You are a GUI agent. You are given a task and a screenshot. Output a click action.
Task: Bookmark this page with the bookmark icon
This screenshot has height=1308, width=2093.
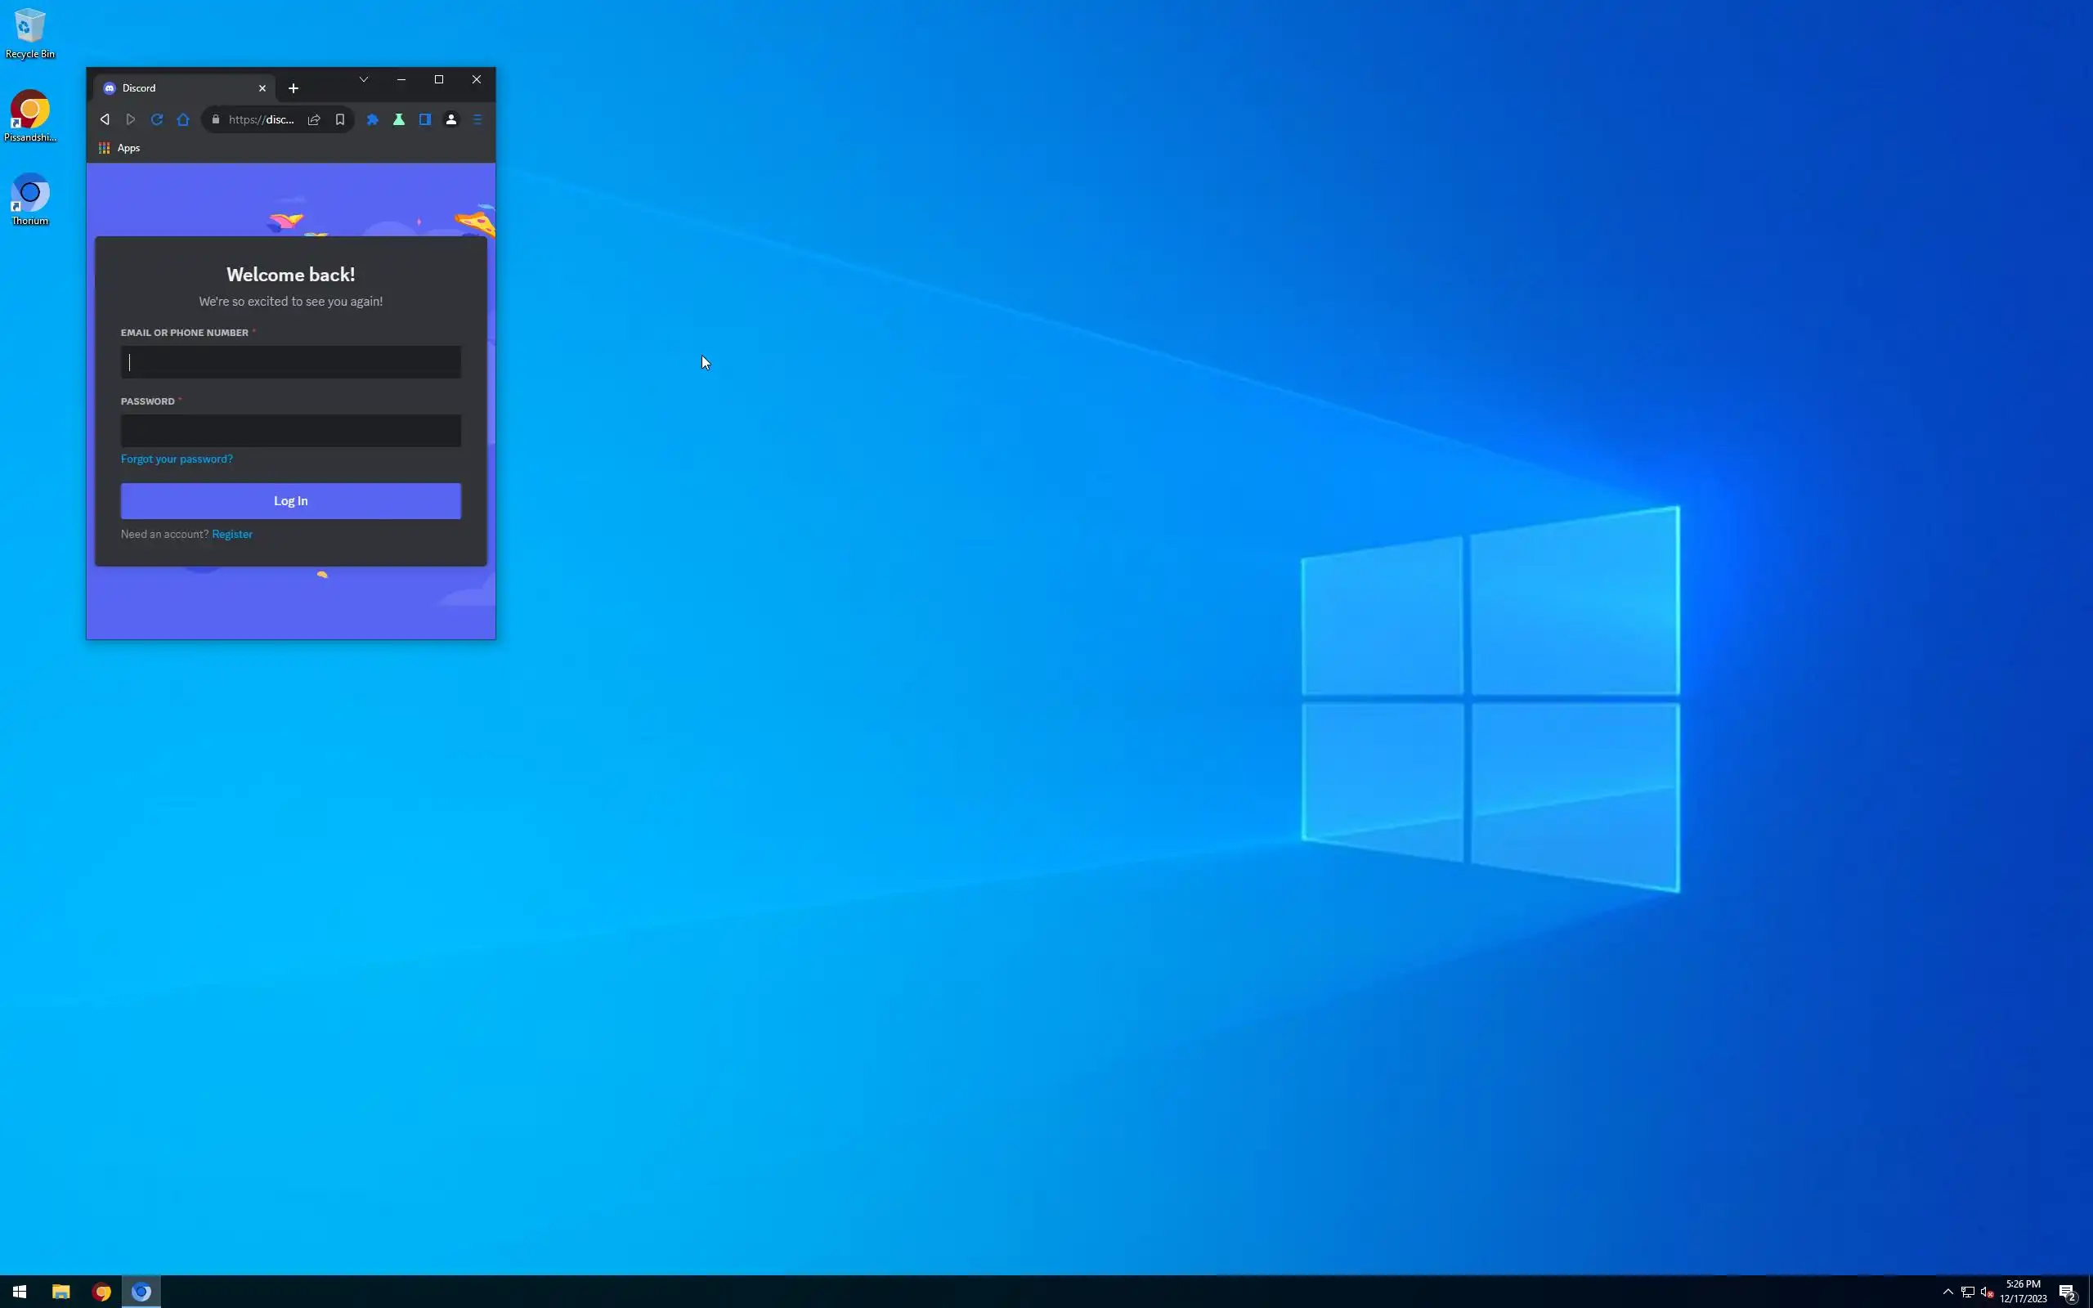pos(340,119)
